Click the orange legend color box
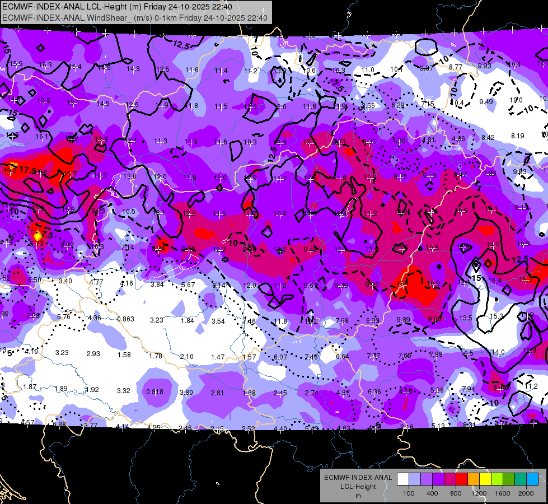Viewport: 548px width, 504px height. click(x=474, y=479)
